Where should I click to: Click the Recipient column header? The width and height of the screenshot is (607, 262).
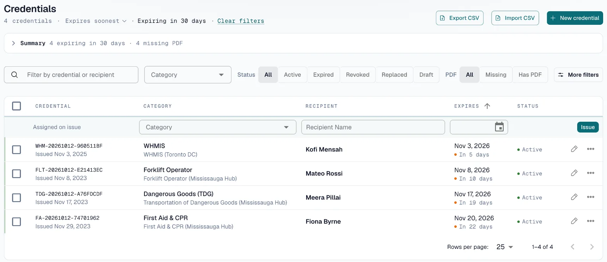tap(321, 106)
